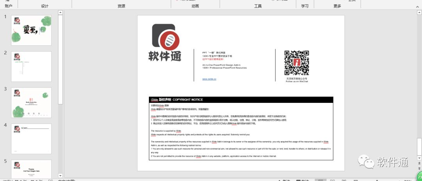Click slide editor scroll up arrow
422x181 pixels.
[419, 13]
